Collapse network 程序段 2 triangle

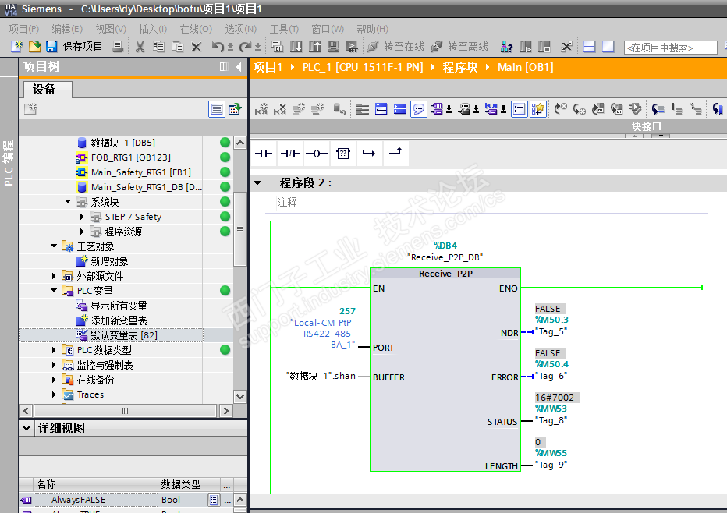tap(257, 183)
